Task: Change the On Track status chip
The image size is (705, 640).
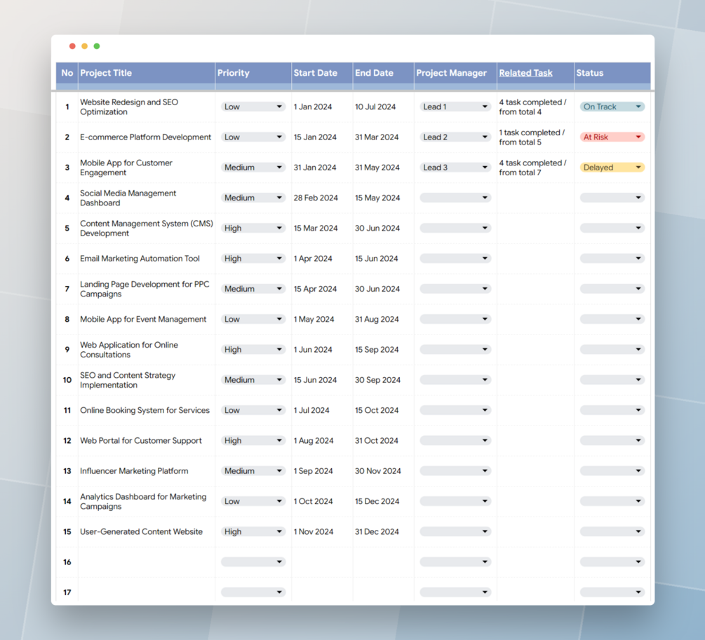Action: 612,107
